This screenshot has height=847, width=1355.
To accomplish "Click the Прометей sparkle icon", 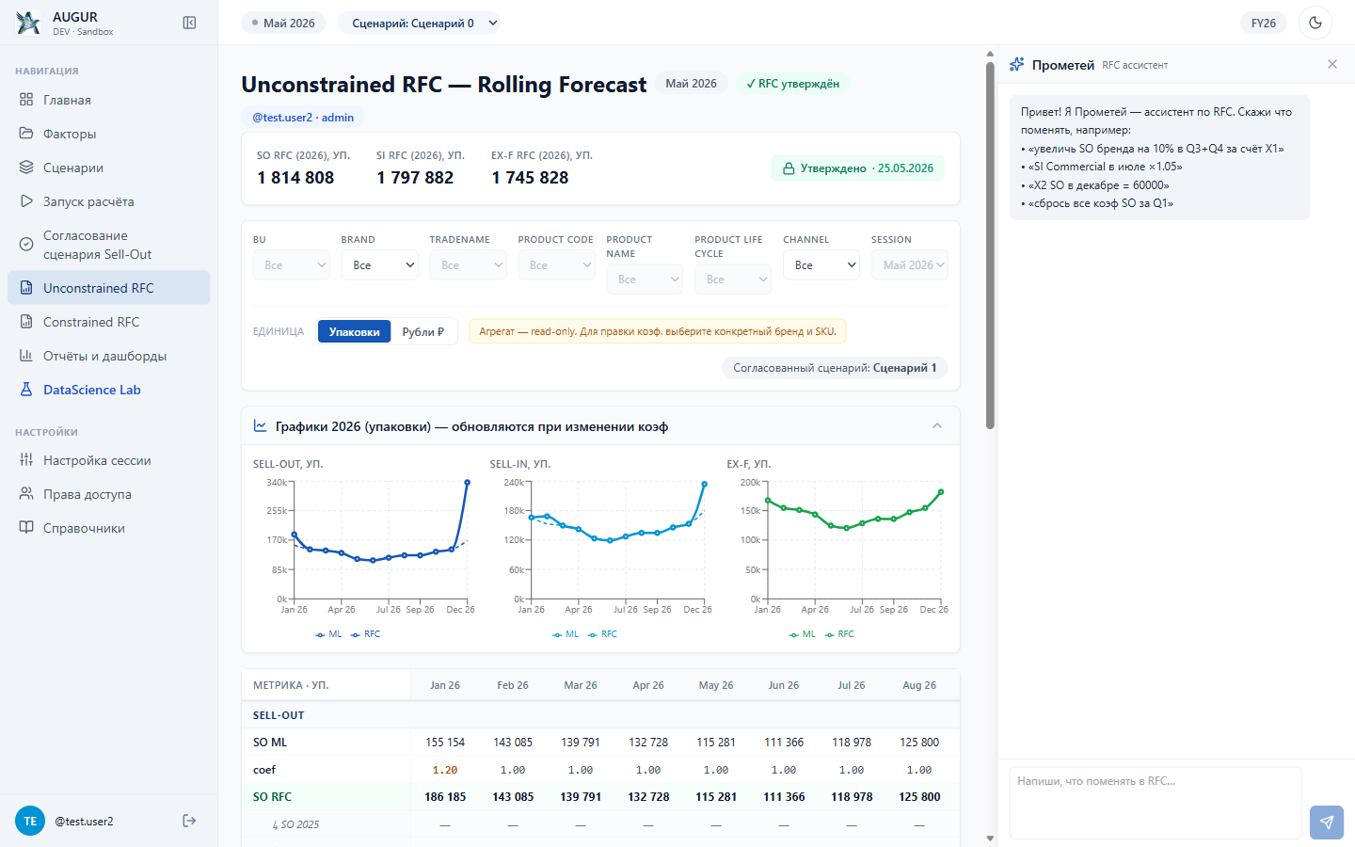I will 1017,65.
